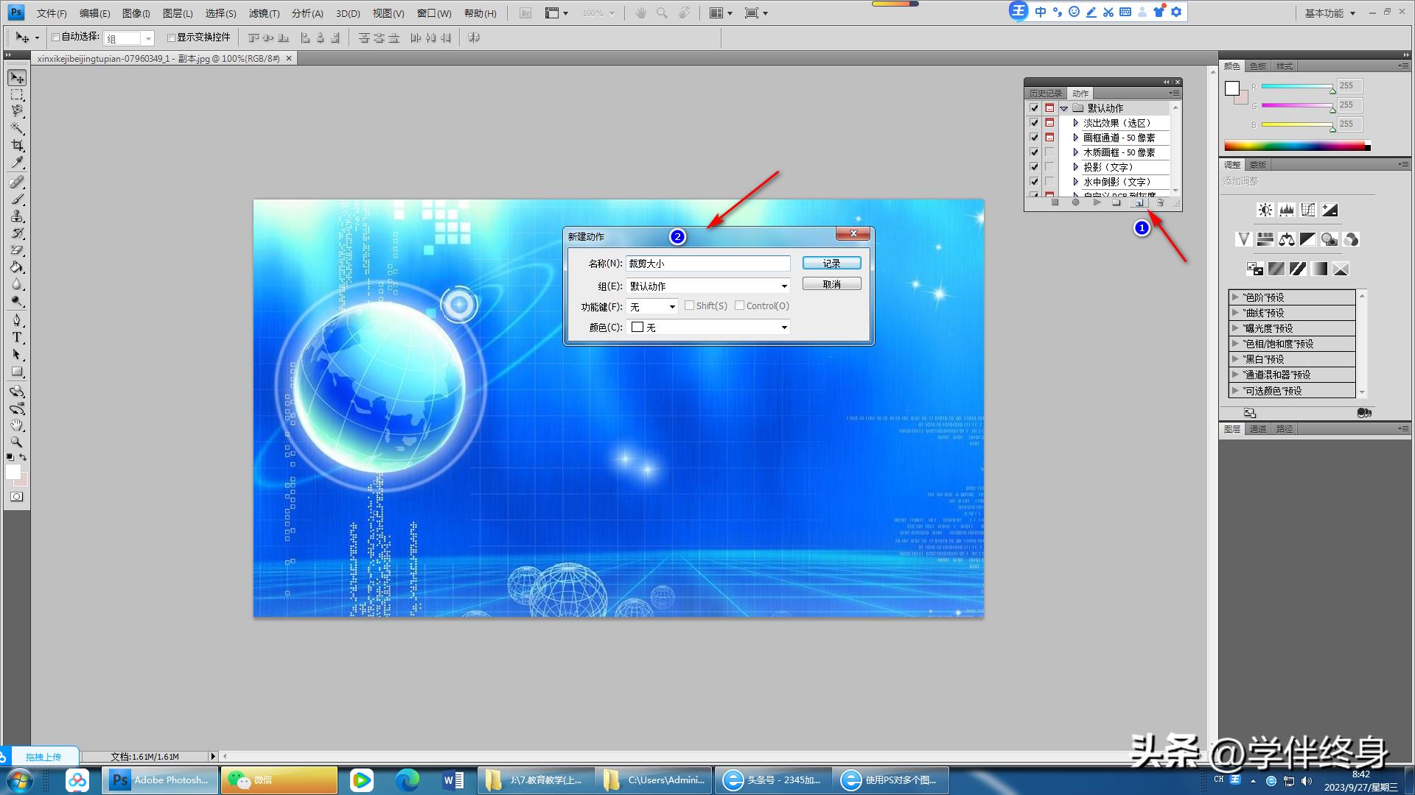Open 颜色(C) dropdown in new action dialog
This screenshot has width=1415, height=795.
point(784,327)
